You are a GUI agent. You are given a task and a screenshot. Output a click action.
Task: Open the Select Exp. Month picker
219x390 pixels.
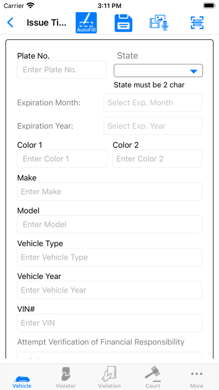[153, 103]
